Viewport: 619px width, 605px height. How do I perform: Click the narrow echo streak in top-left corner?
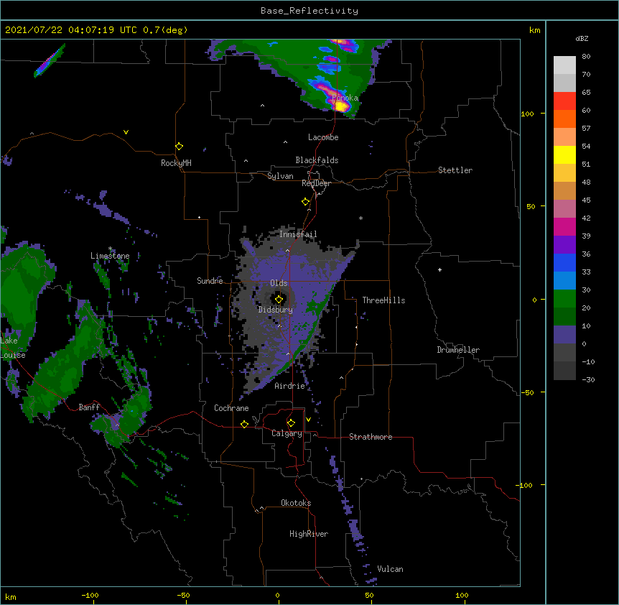click(50, 61)
